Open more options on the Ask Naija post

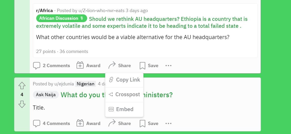[168, 123]
